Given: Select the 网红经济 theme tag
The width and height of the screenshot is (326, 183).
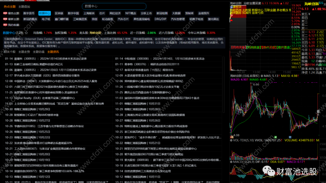Looking at the screenshot, I should point(115,13).
